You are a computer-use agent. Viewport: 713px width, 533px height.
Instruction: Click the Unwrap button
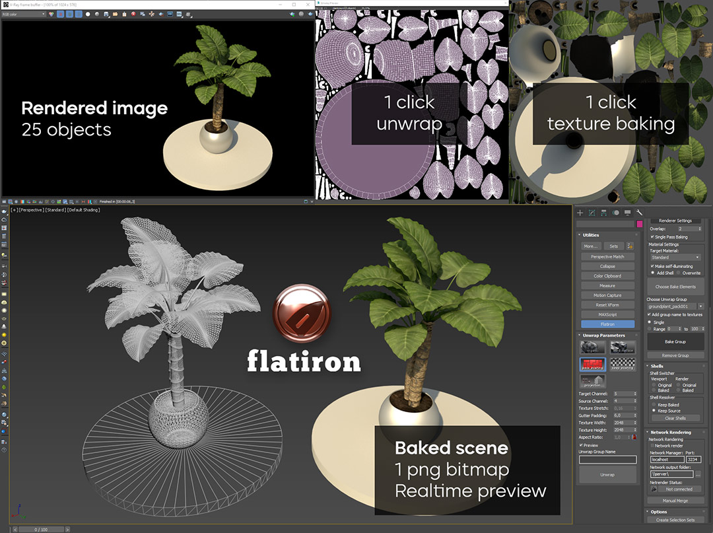607,474
